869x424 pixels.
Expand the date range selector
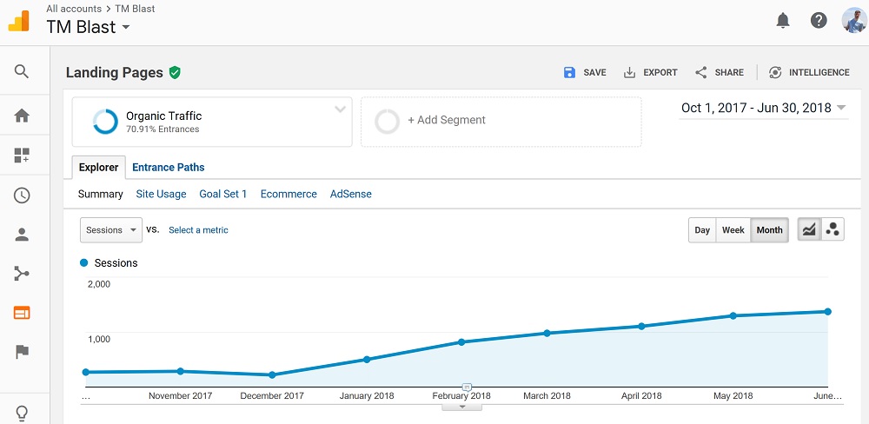click(x=764, y=108)
